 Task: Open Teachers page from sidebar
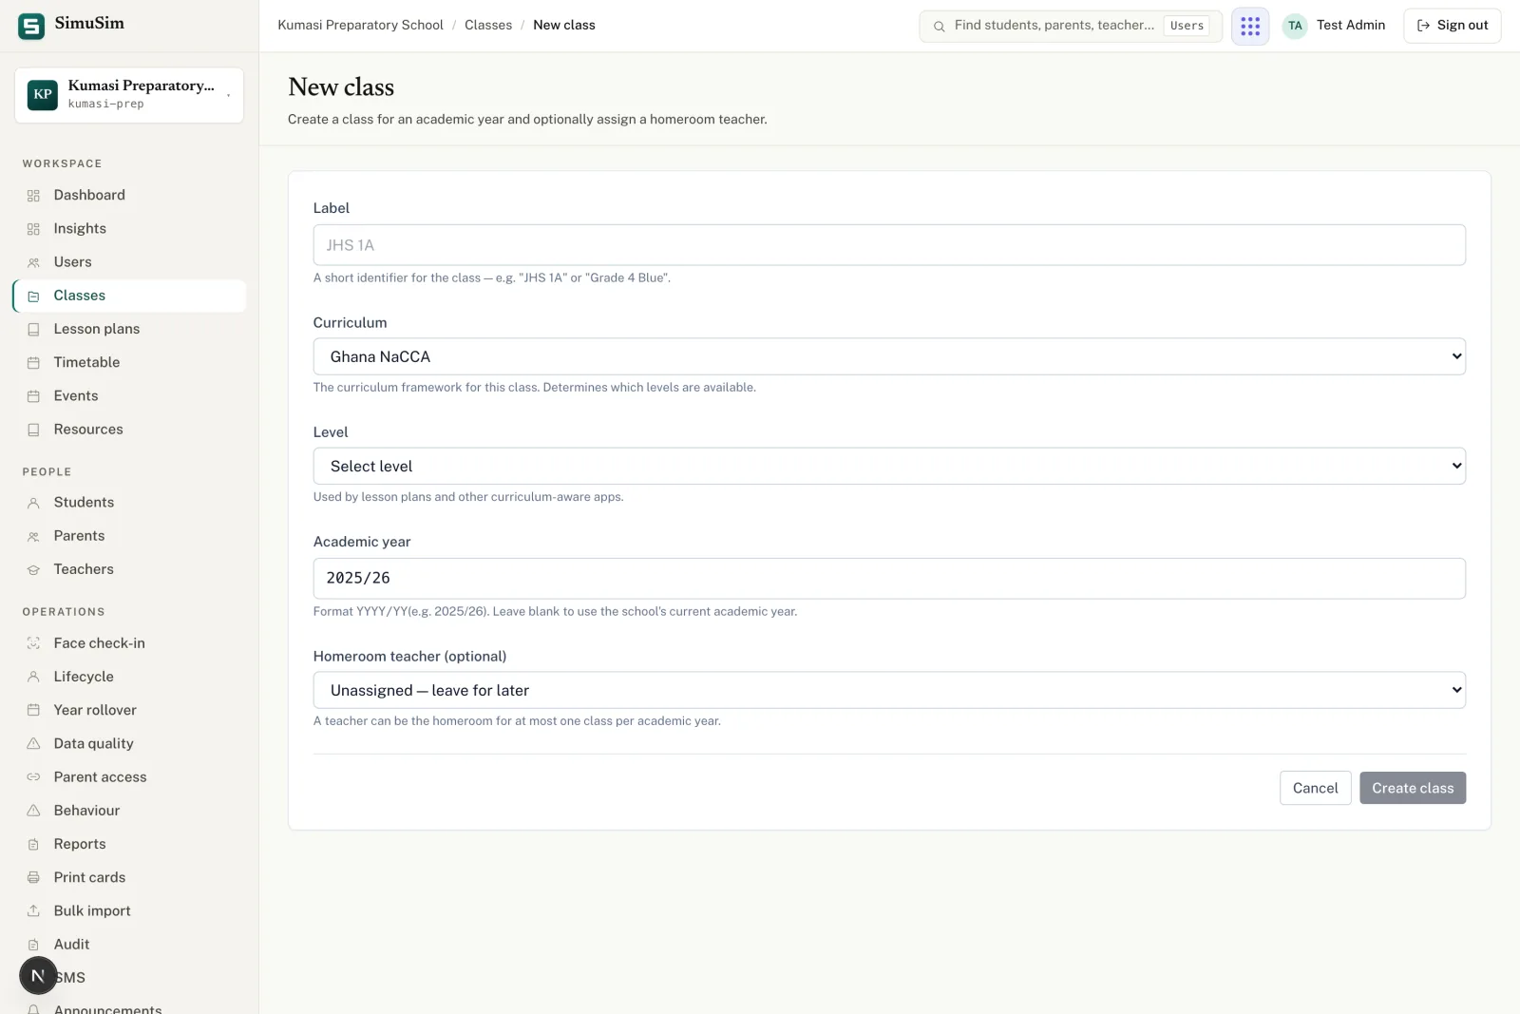129,569
